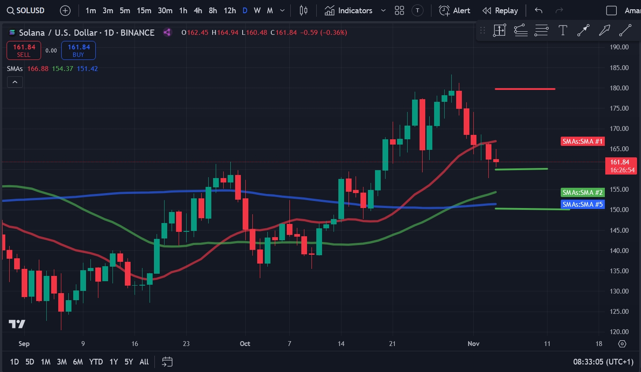Click the SOLUSD symbol search field
Screen dimensions: 641x372
click(x=26, y=11)
